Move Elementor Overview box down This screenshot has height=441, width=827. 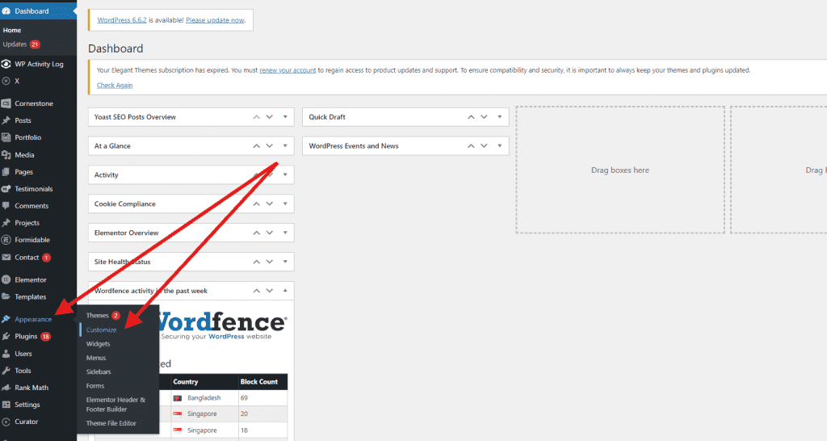tap(270, 233)
